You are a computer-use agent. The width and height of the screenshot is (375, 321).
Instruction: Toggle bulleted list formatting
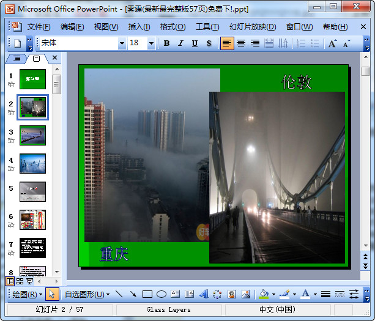[x=314, y=43]
